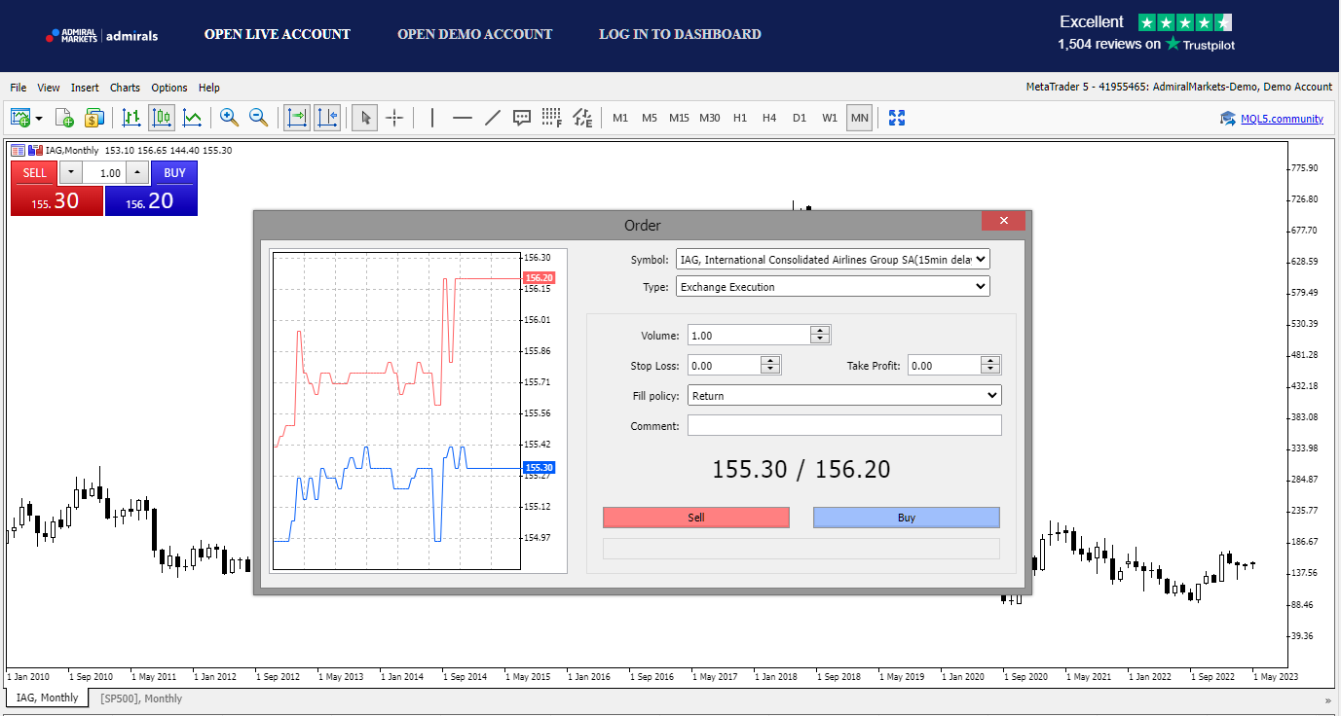Click the Volume input field
Viewport: 1341px width, 716px height.
[749, 336]
